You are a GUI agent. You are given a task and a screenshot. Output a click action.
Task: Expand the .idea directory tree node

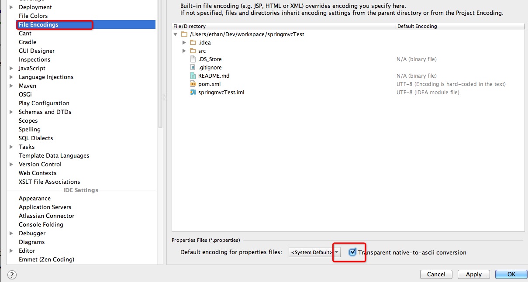(x=184, y=42)
